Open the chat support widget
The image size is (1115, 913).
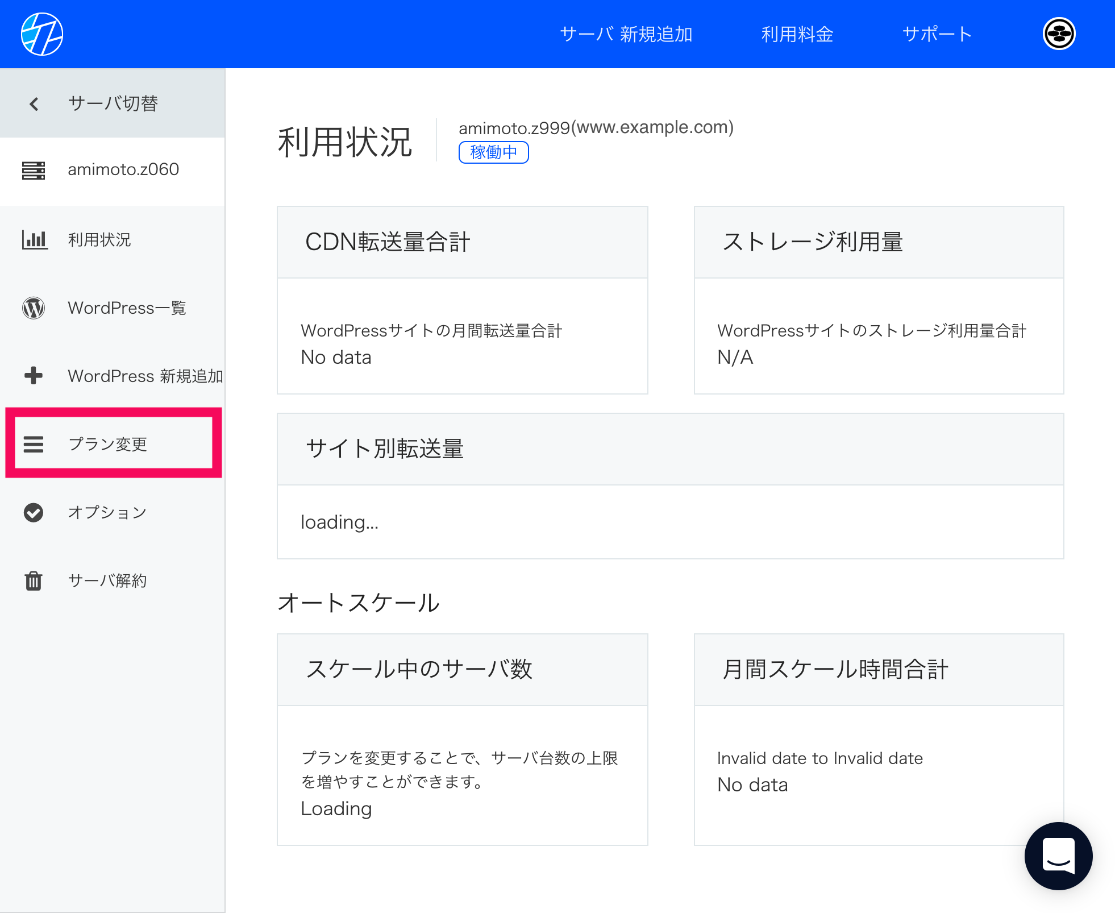tap(1058, 856)
